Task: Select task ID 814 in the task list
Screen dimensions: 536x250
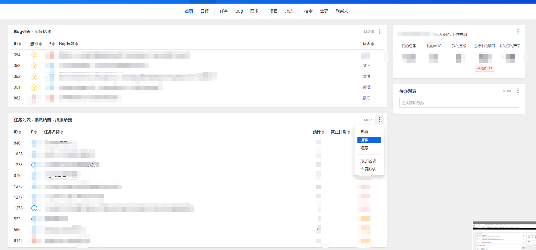Action: [x=17, y=240]
